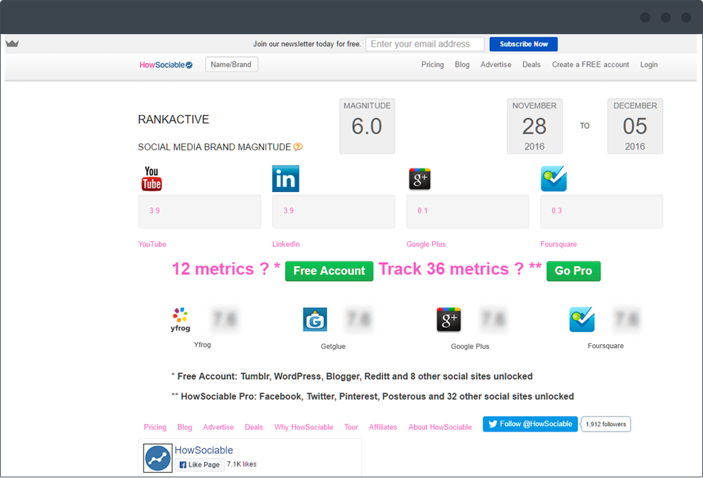Click the 1,912 followers count bubble

click(x=606, y=424)
